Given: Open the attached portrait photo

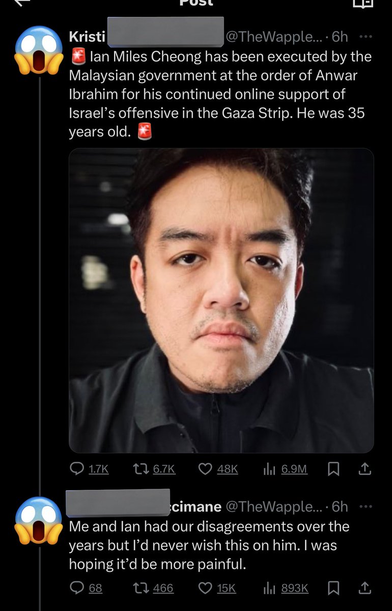Looking at the screenshot, I should tap(221, 300).
